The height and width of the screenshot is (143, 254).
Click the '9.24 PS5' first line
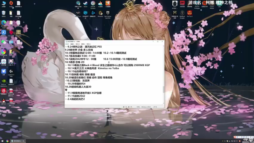point(84,47)
